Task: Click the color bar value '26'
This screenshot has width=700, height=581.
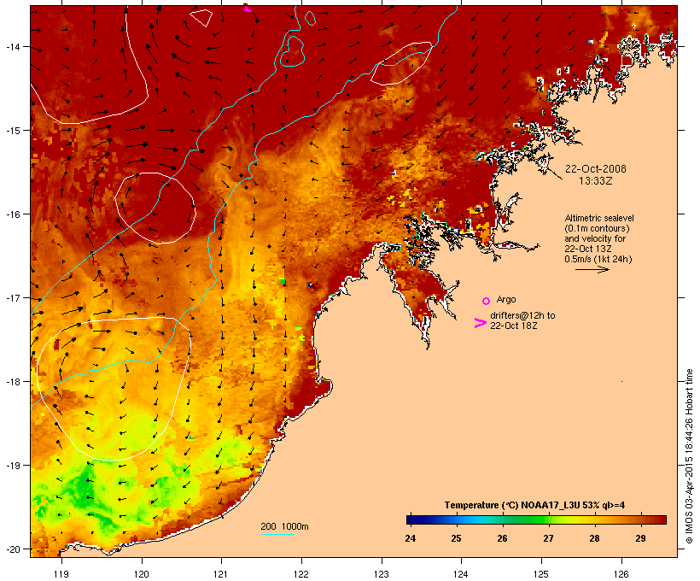Action: (502, 538)
